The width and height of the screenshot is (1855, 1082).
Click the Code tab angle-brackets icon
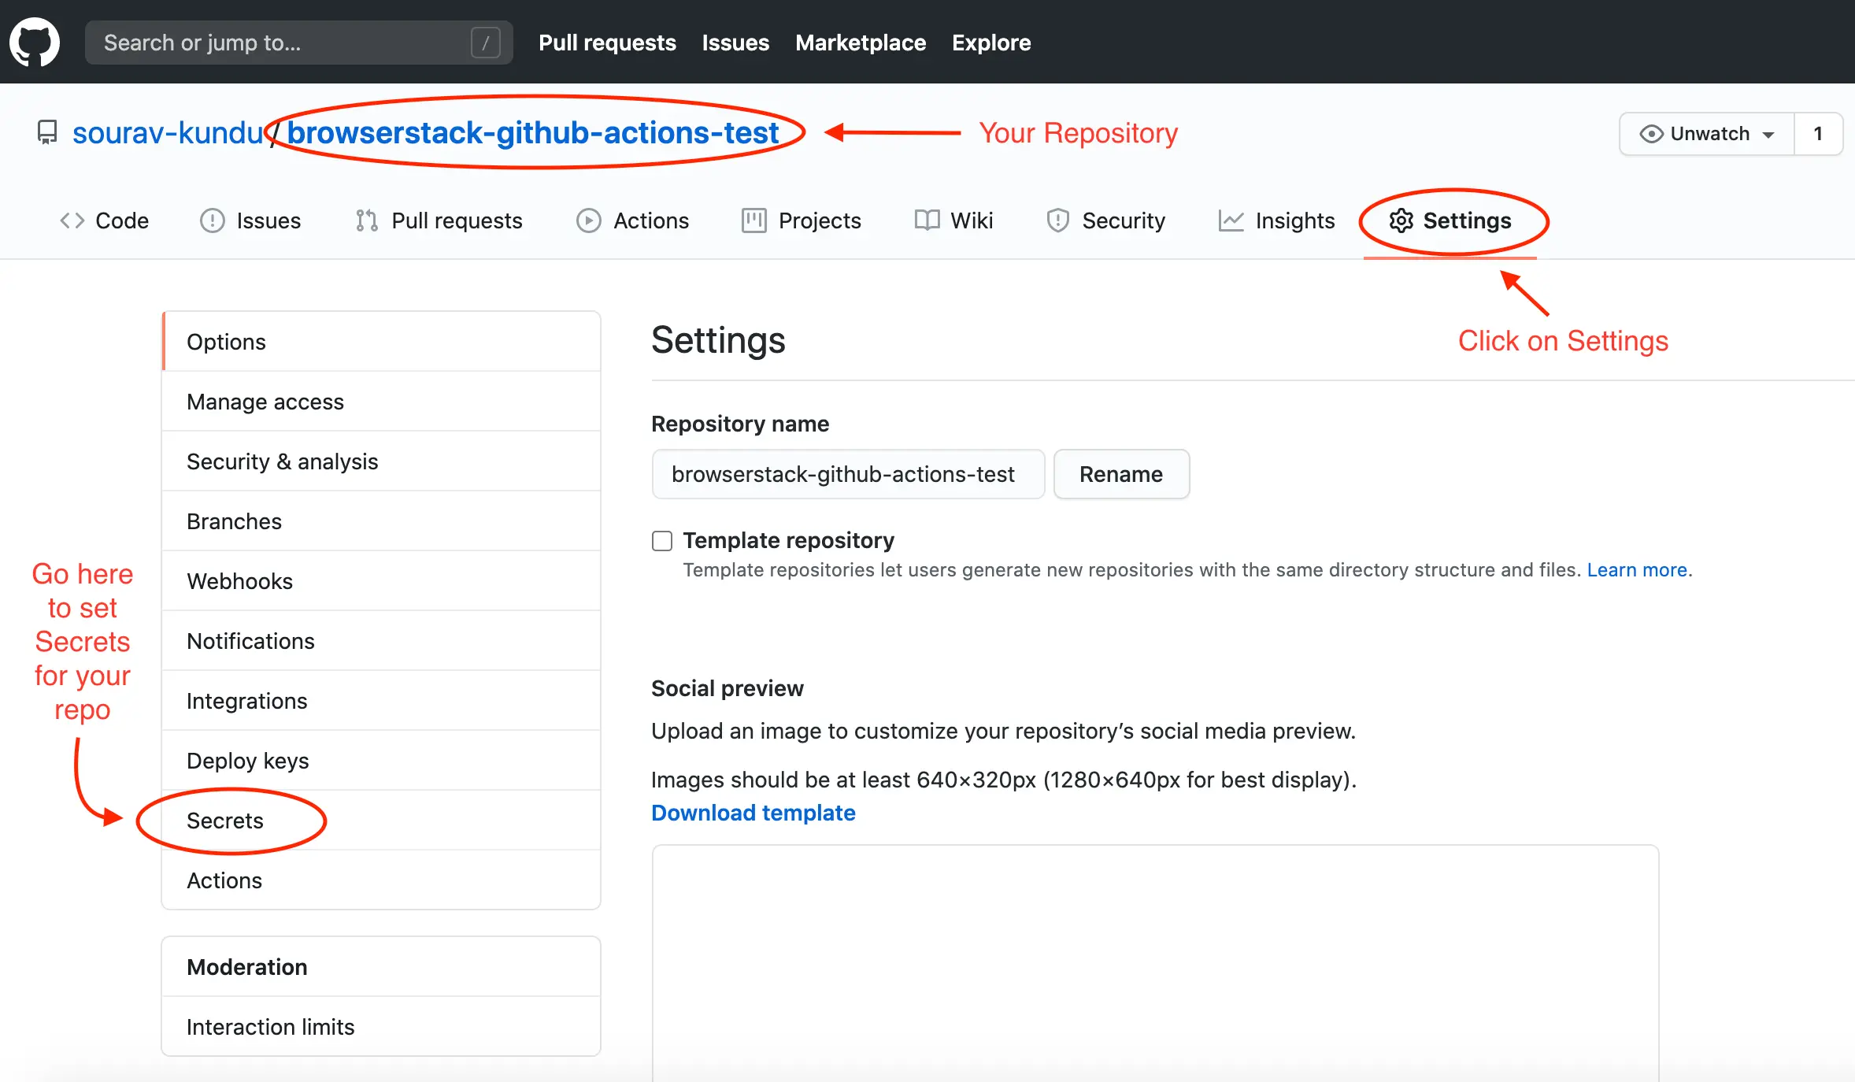(x=72, y=220)
